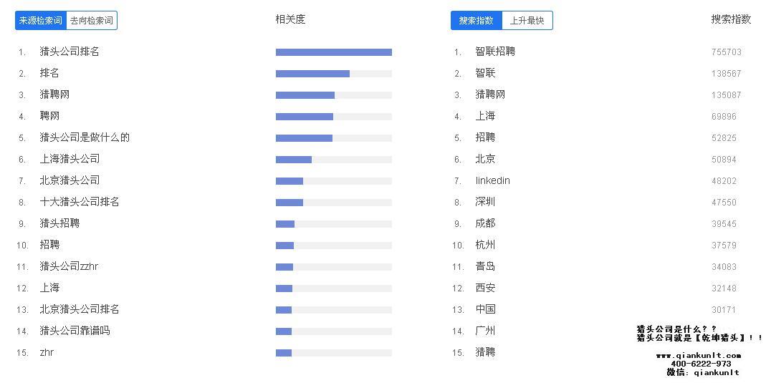Open the 北京猎头公司排名 keyword
Image resolution: width=766 pixels, height=383 pixels.
tap(80, 309)
